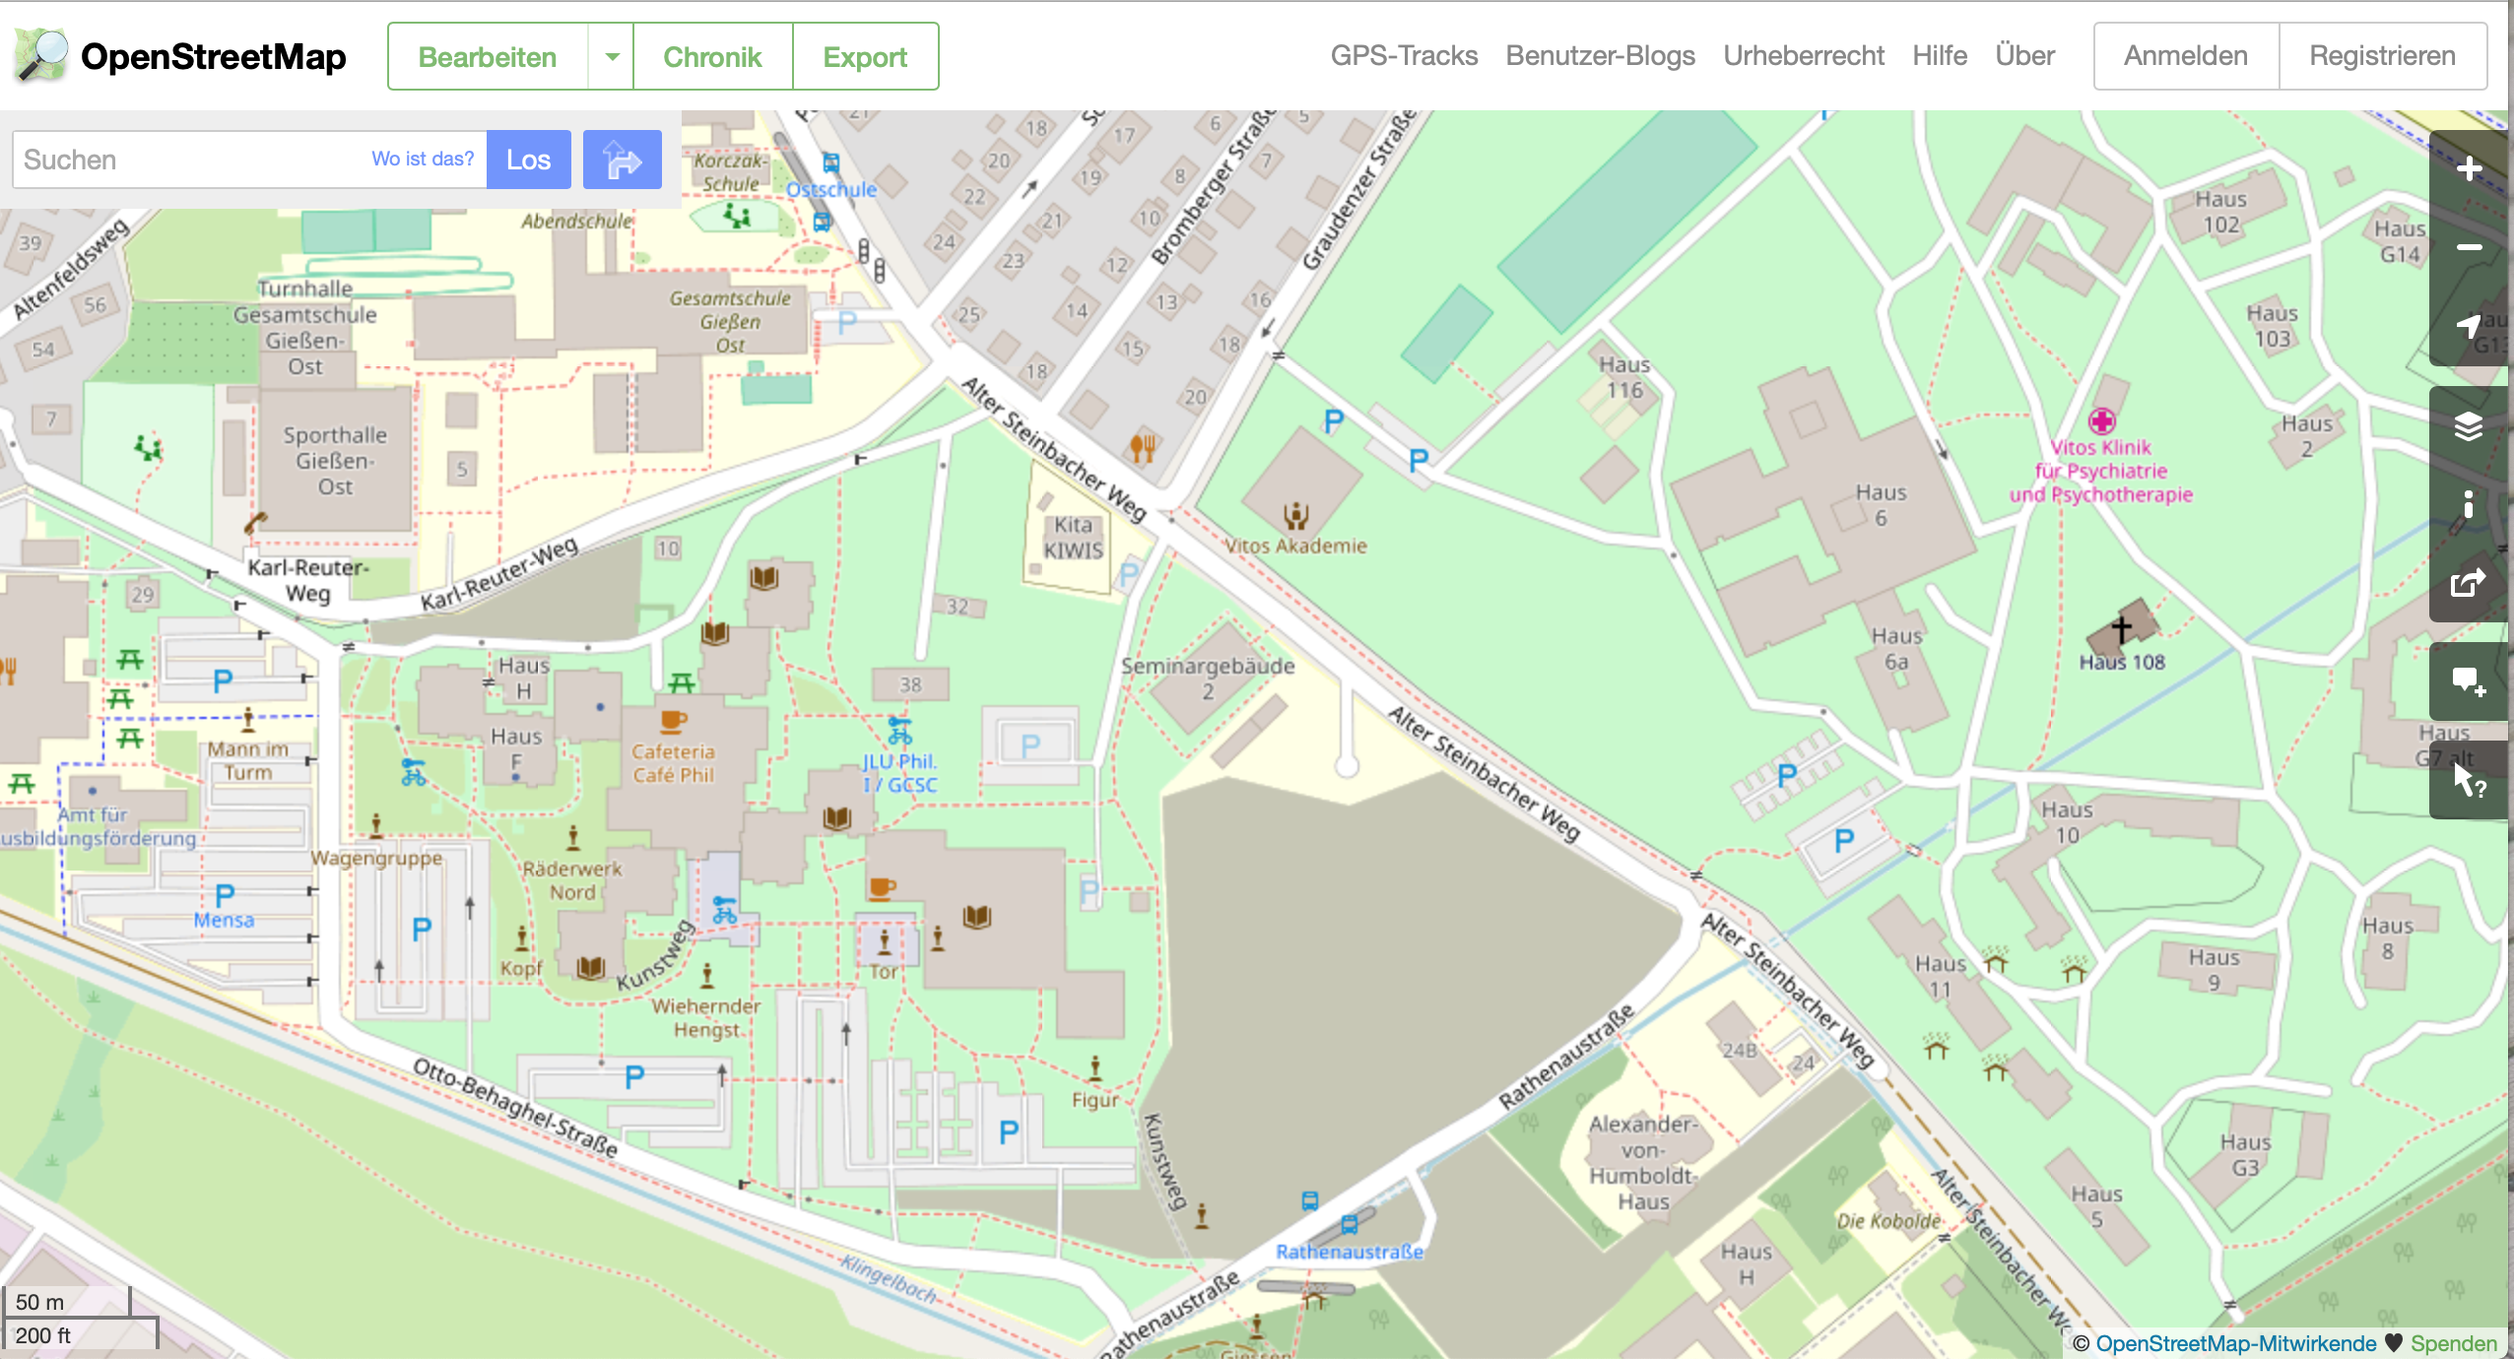Click the Anmelden login button
This screenshot has height=1359, width=2514.
2186,56
